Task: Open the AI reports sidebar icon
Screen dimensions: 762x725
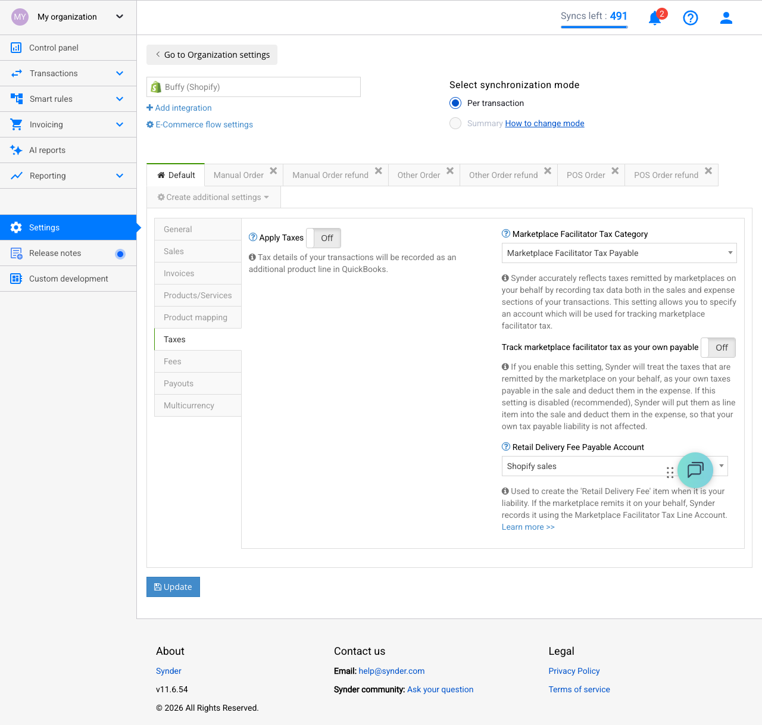Action: coord(17,150)
